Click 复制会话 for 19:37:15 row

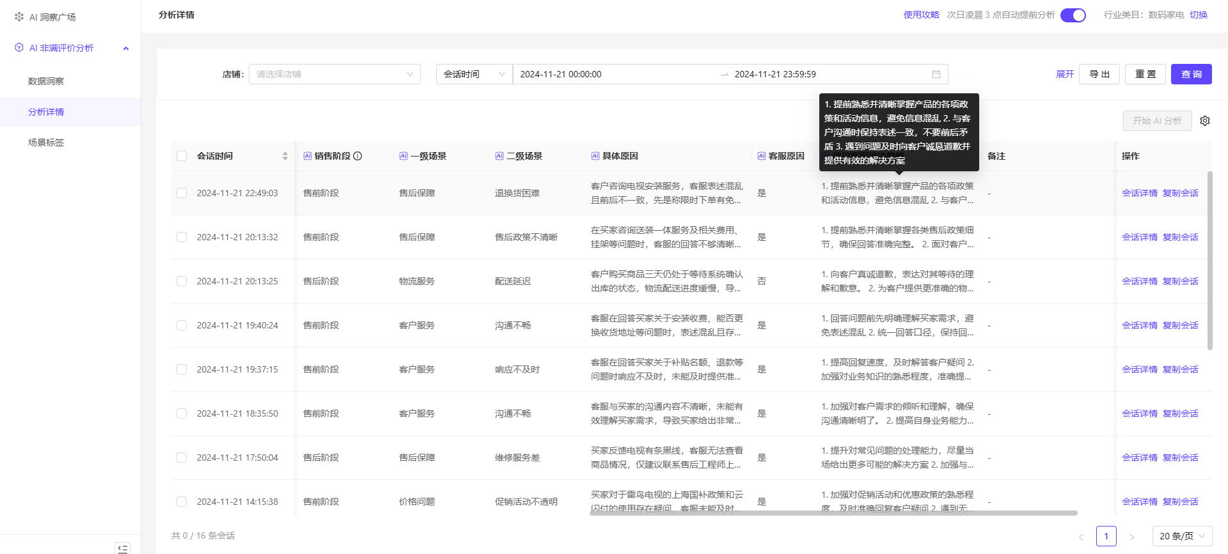pos(1180,369)
